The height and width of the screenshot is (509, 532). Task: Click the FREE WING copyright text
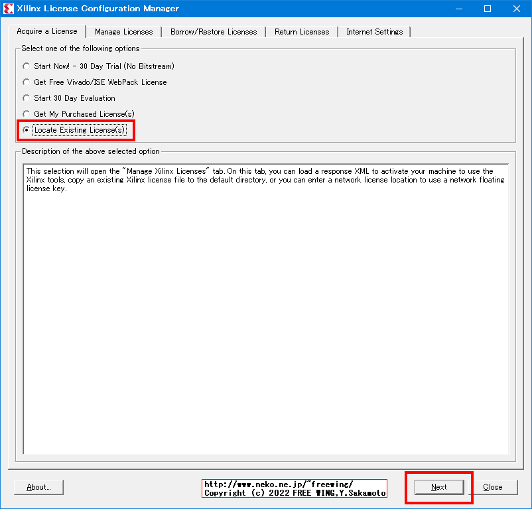click(x=294, y=492)
